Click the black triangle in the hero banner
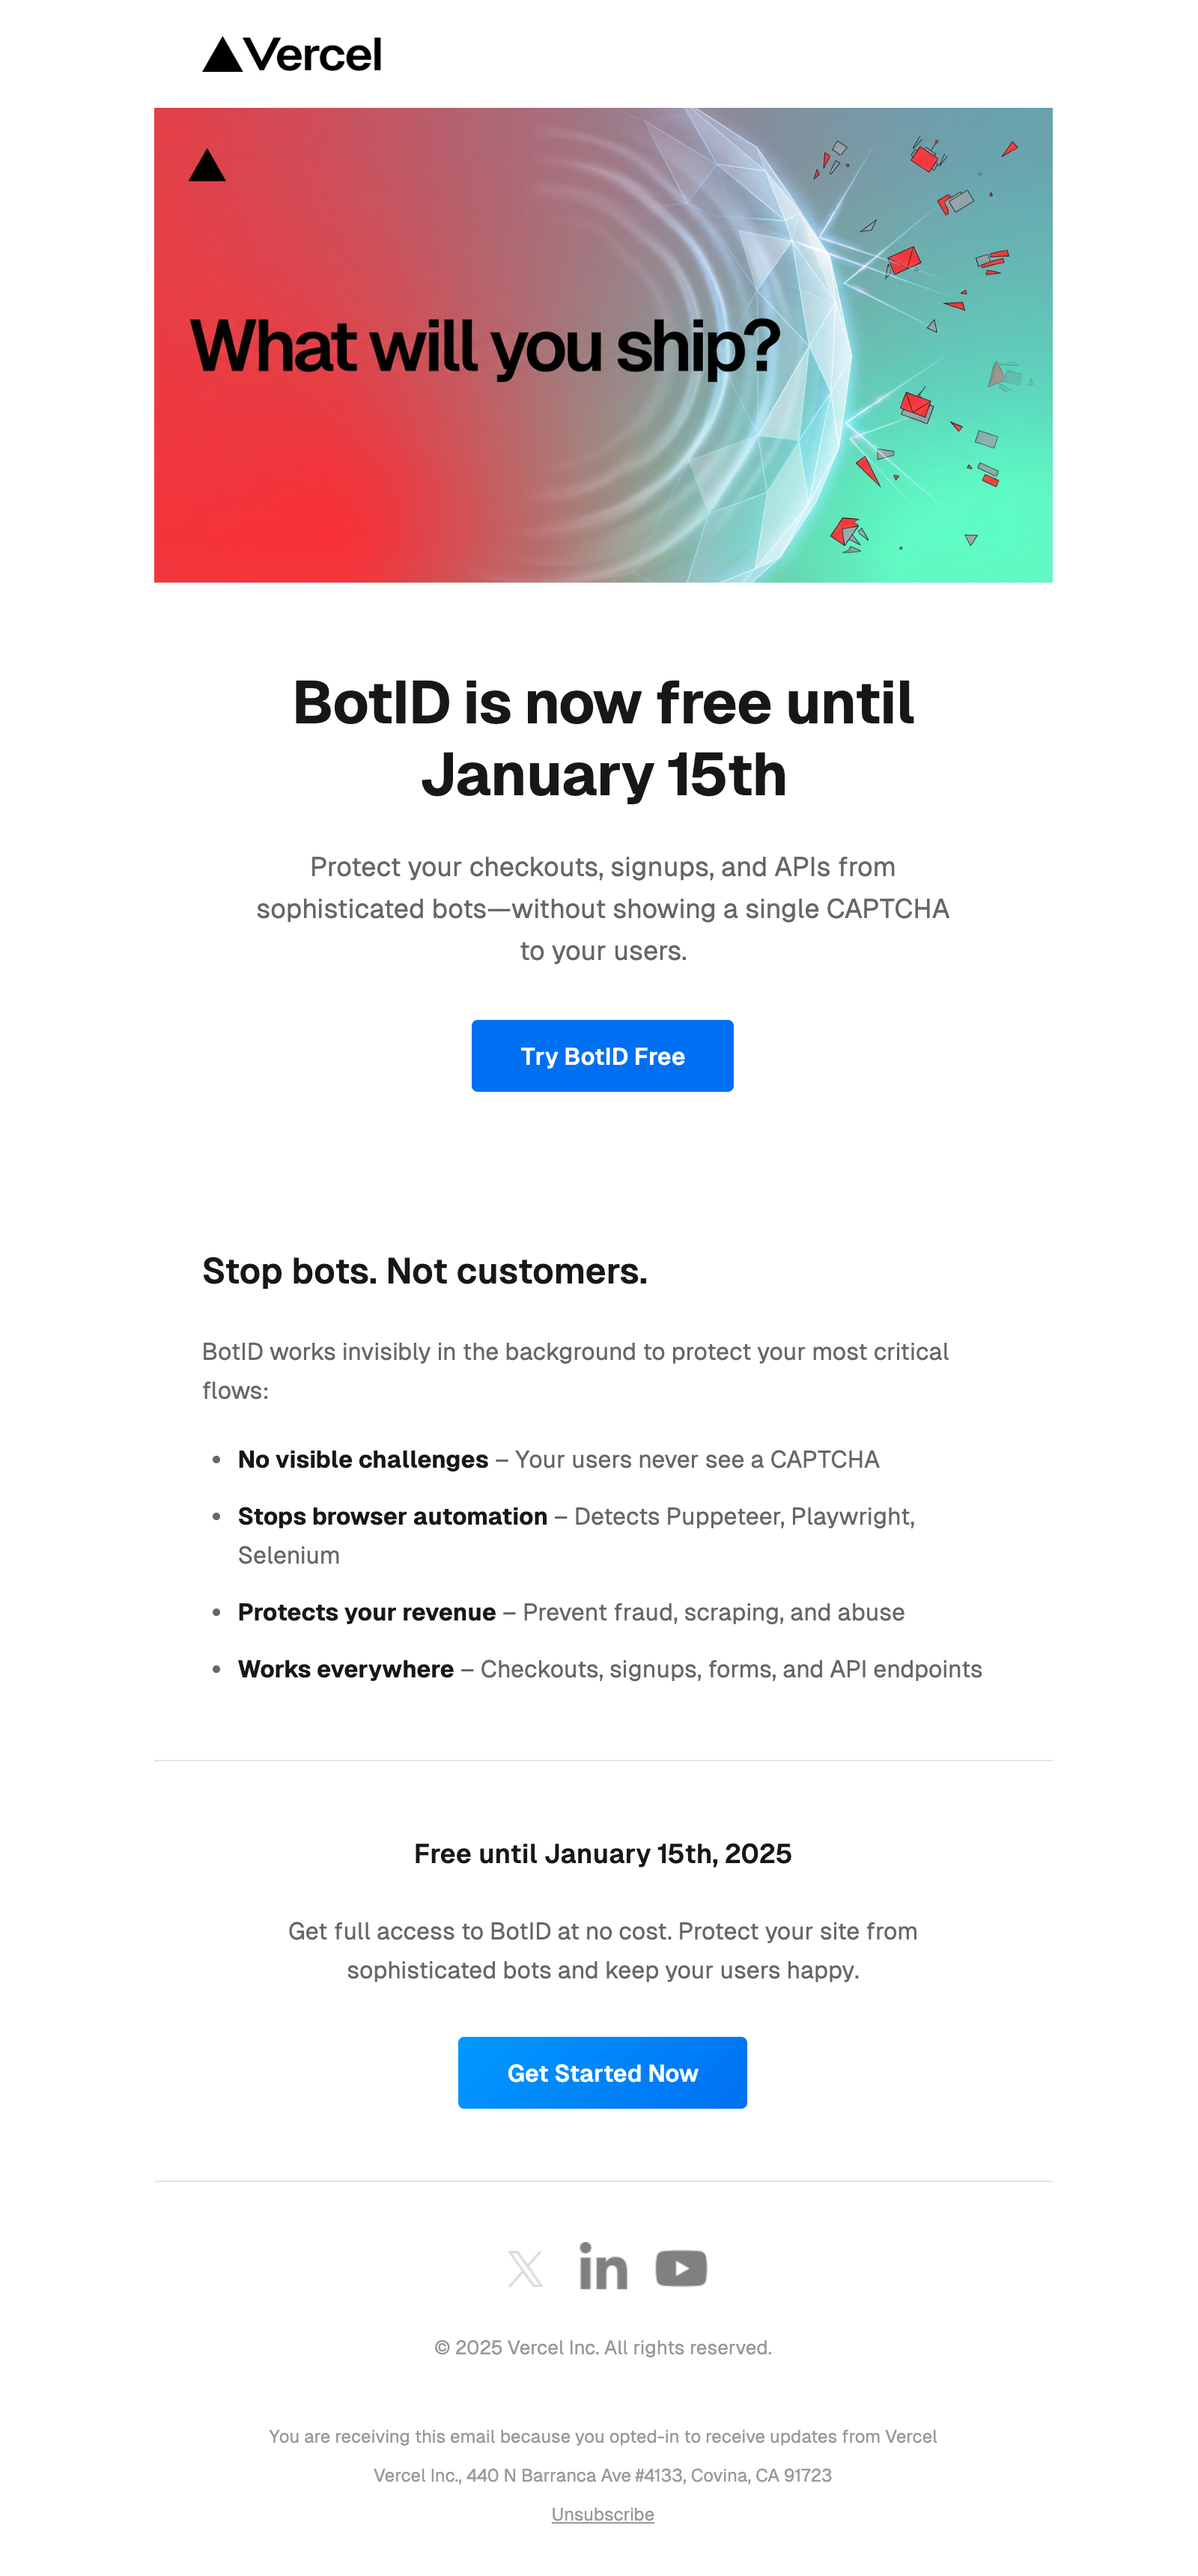 click(207, 166)
